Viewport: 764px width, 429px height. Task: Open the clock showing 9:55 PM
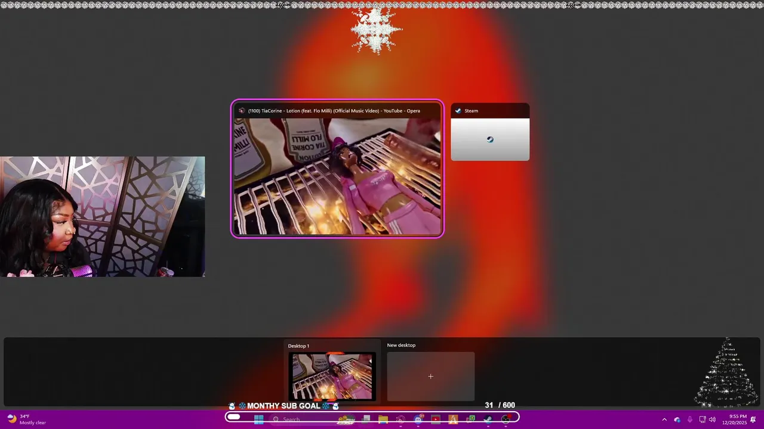point(734,419)
